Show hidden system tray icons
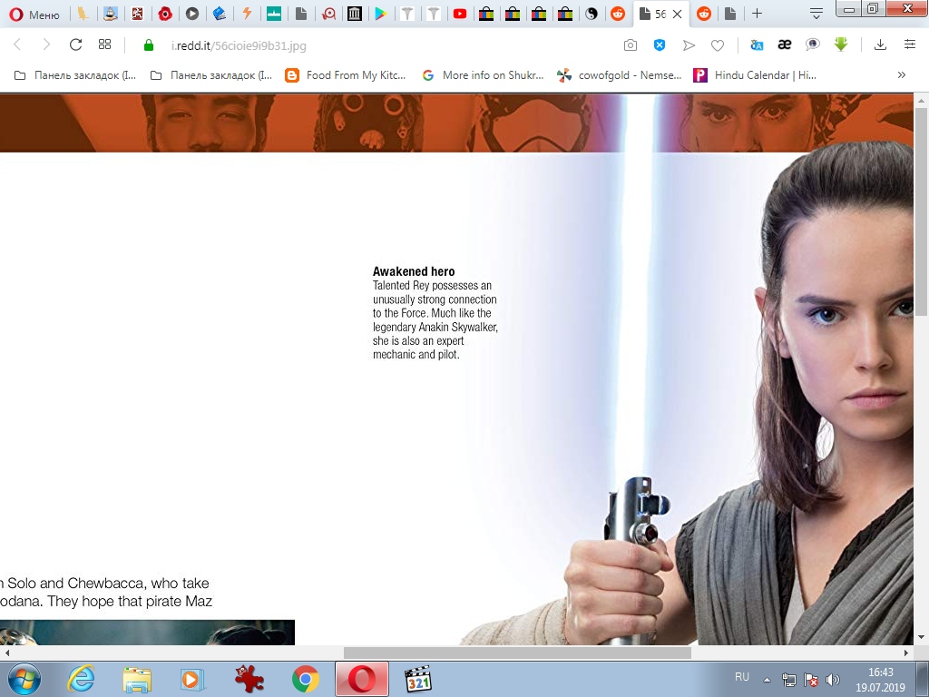This screenshot has width=929, height=697. click(x=767, y=680)
